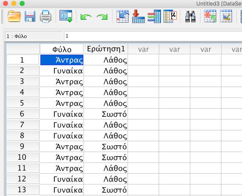The image size is (242, 196).
Task: Insert cases toolbar icon
Action: 210,16
